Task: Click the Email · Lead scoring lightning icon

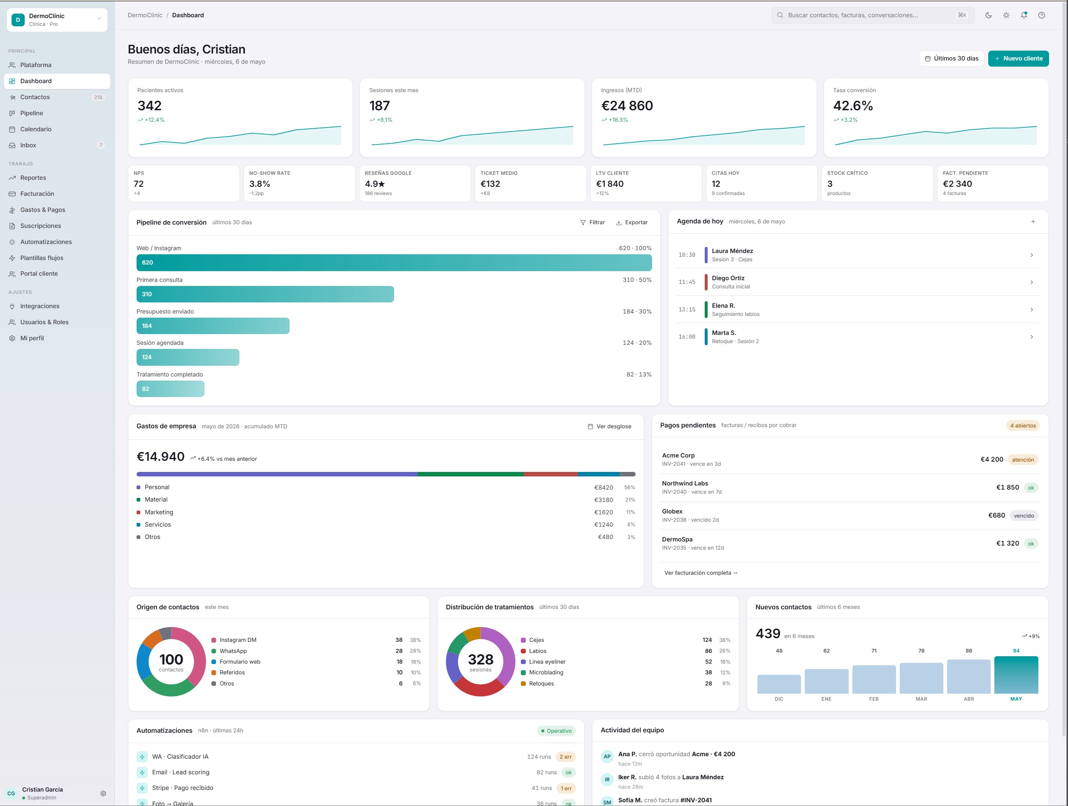Action: click(x=142, y=772)
